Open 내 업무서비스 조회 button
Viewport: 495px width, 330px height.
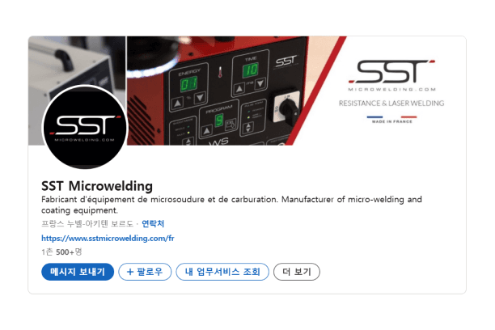[x=222, y=272]
